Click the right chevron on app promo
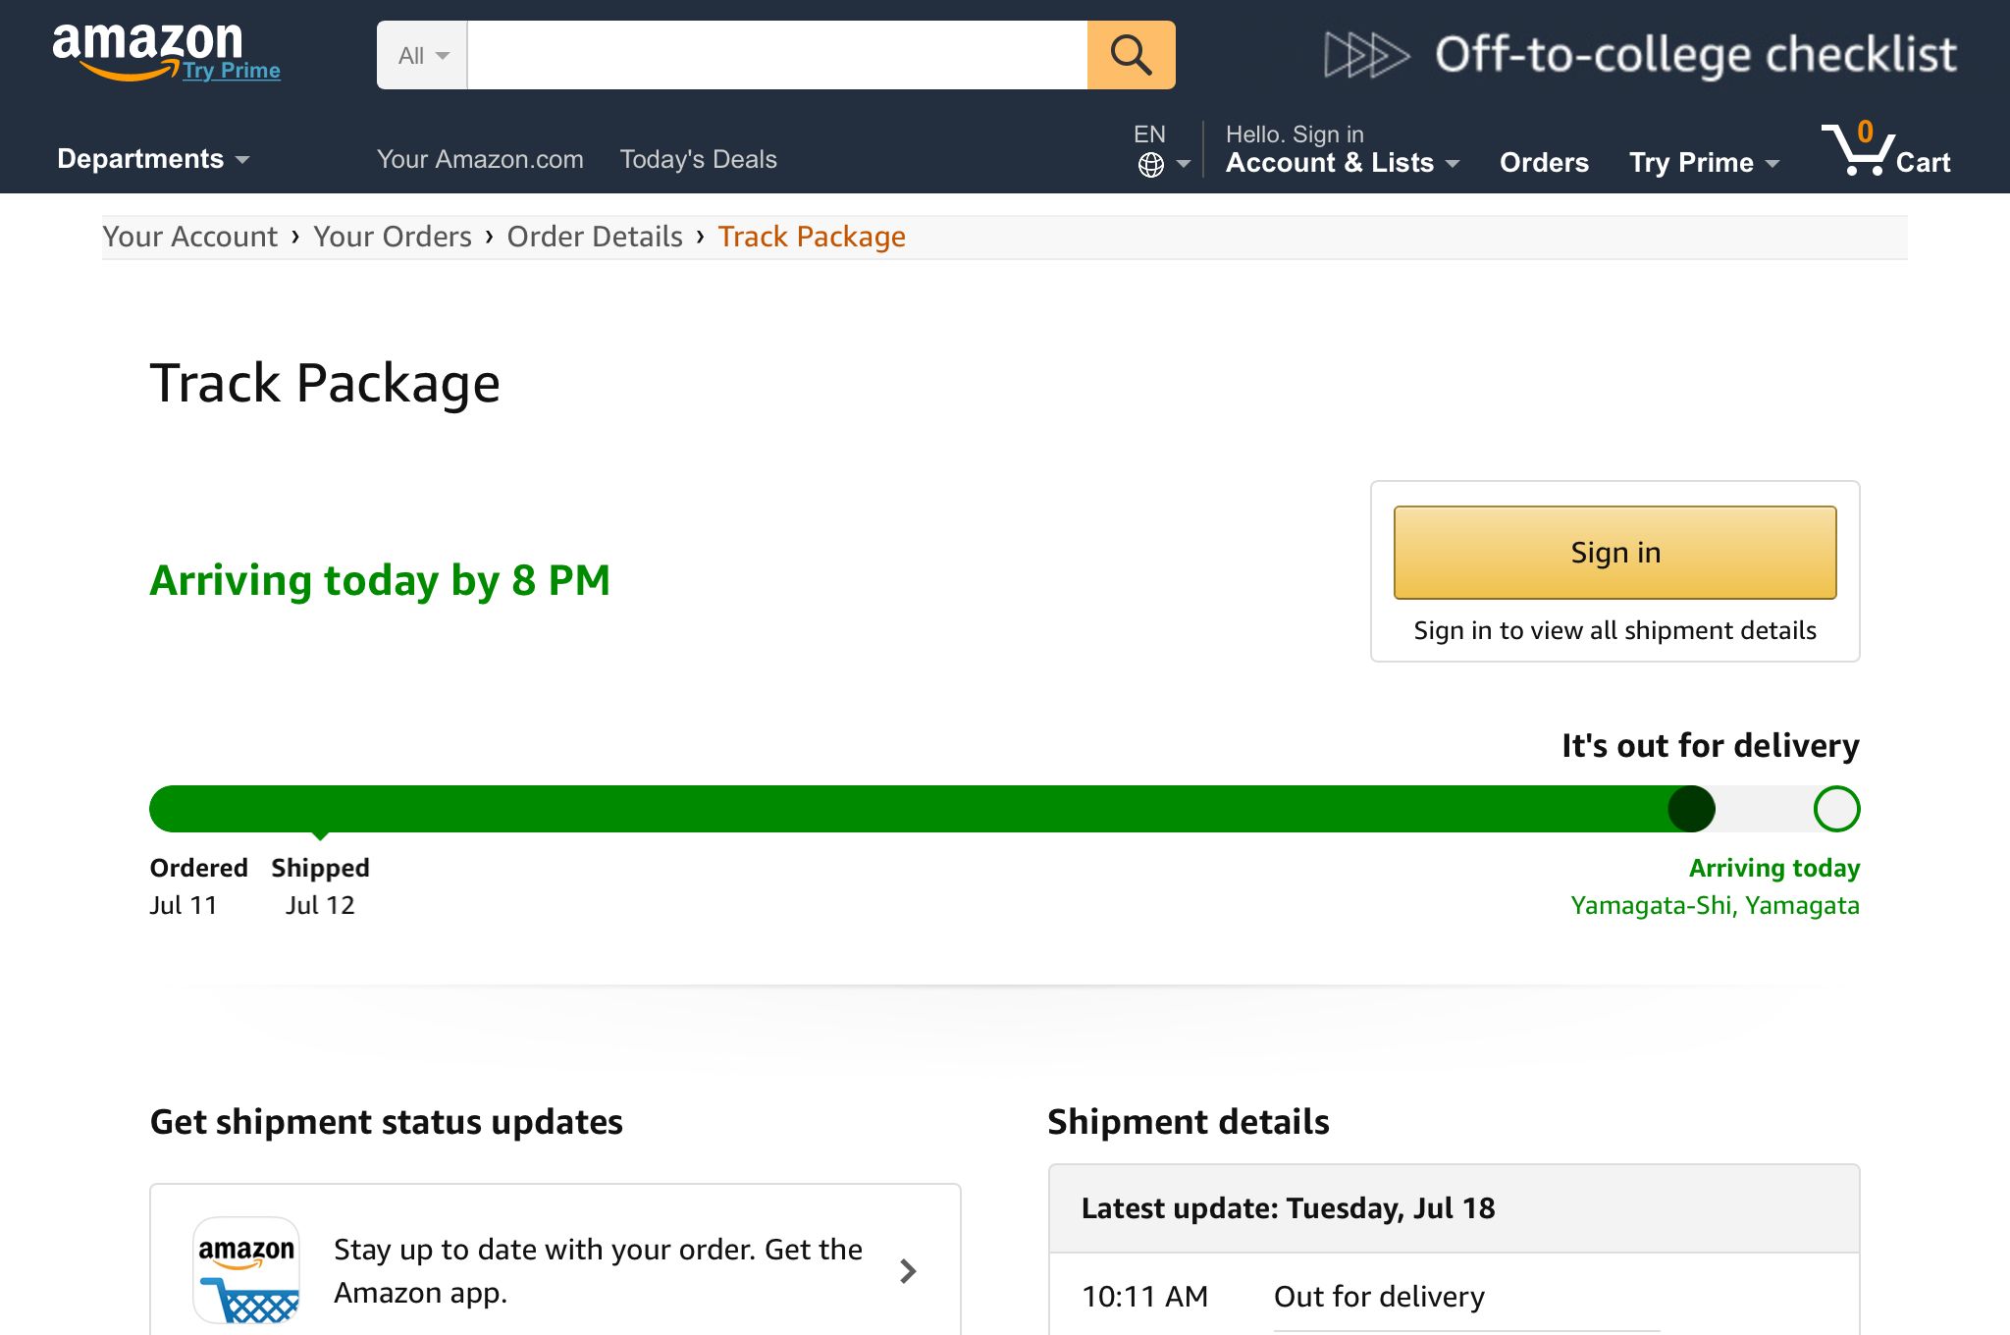The width and height of the screenshot is (2010, 1335). (x=908, y=1271)
